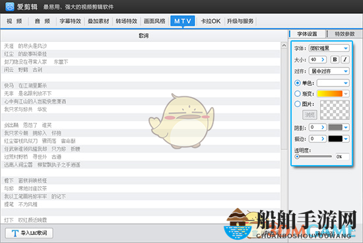Increase font size with arrow stepper
This screenshot has width=363, height=243.
point(323,59)
